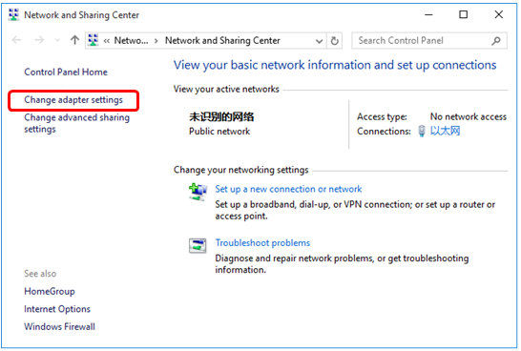Open the Windows Firewall link
Image resolution: width=521 pixels, height=351 pixels.
point(59,326)
